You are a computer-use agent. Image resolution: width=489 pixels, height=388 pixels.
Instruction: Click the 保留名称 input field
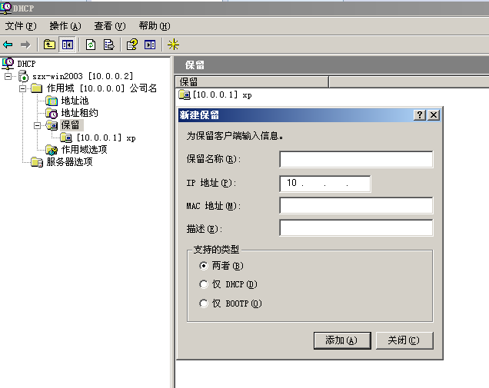coord(356,159)
